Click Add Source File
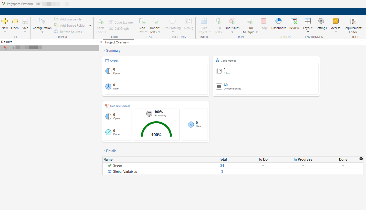366x210 pixels. (68, 19)
